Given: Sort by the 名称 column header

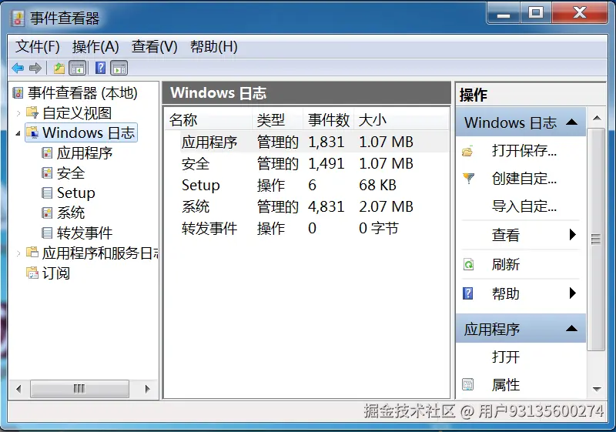Looking at the screenshot, I should [x=209, y=120].
